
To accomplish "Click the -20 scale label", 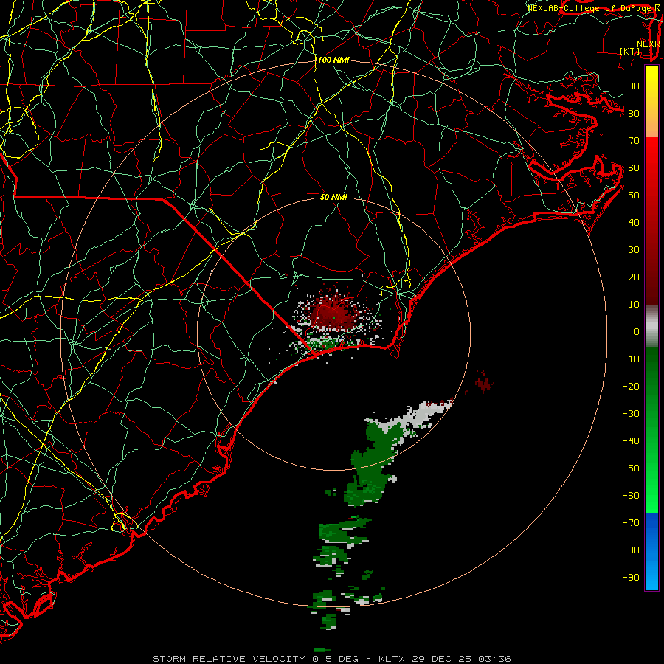I will pos(631,387).
